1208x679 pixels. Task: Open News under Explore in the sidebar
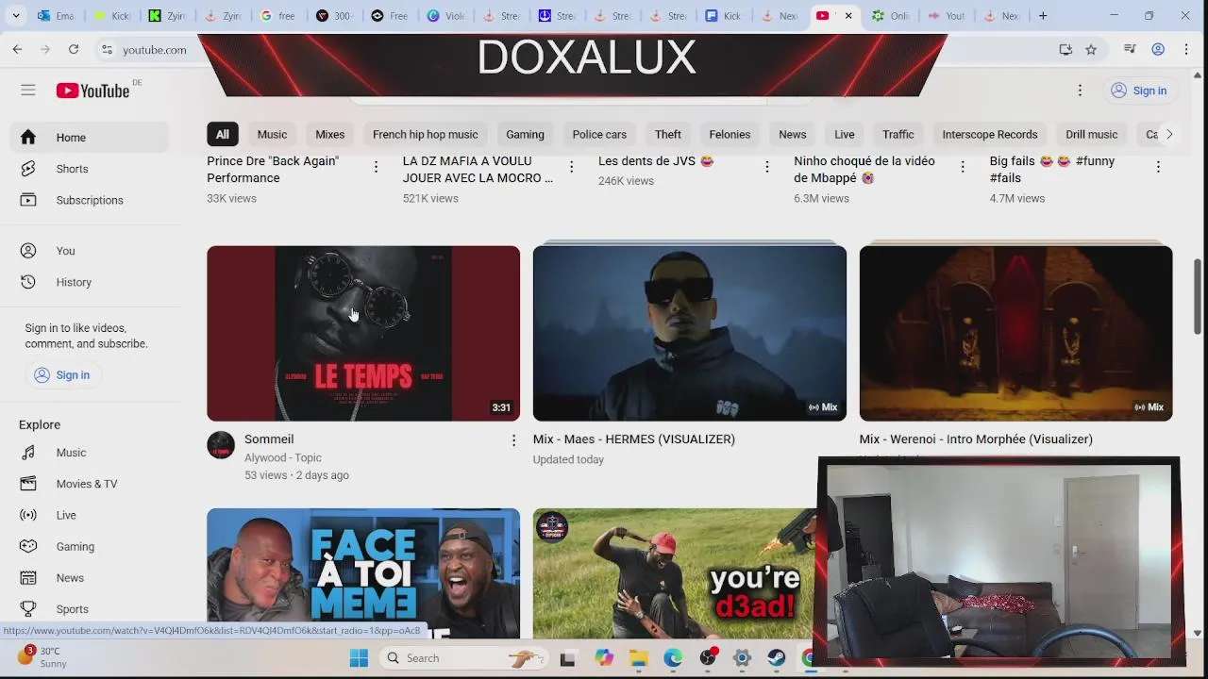point(92,578)
